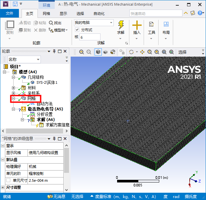
Task: Check the 单元尺寸 checkbox
Action: tap(8, 180)
